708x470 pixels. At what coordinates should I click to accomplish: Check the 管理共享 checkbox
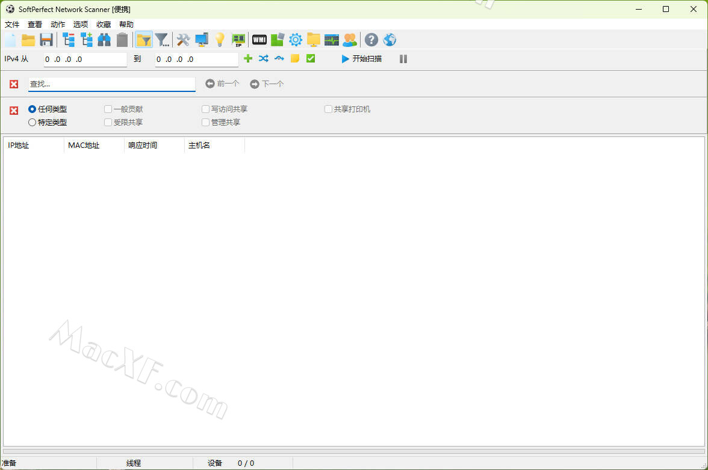pyautogui.click(x=205, y=122)
